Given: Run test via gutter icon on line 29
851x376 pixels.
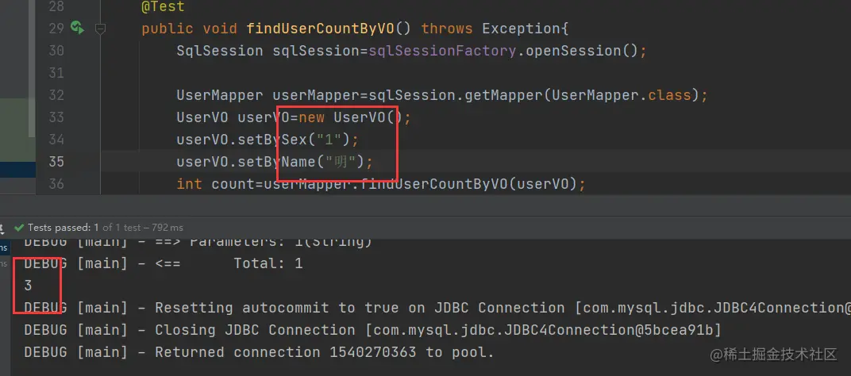Looking at the screenshot, I should (x=77, y=28).
